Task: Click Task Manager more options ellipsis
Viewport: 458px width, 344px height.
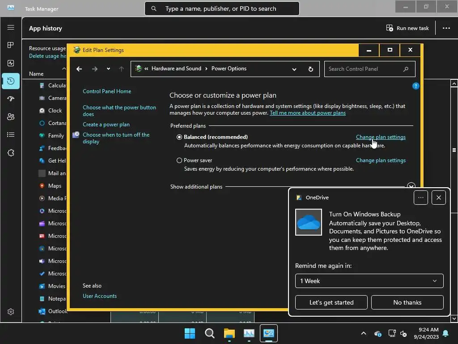Action: click(x=446, y=28)
